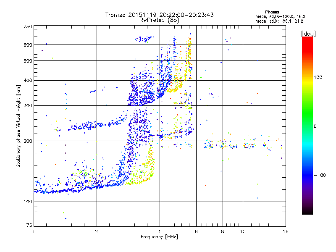The height and width of the screenshot is (252, 336).
Task: Click the plot title 'Tromsø 20151119 20:22:00-20:23:43'
Action: click(x=159, y=15)
